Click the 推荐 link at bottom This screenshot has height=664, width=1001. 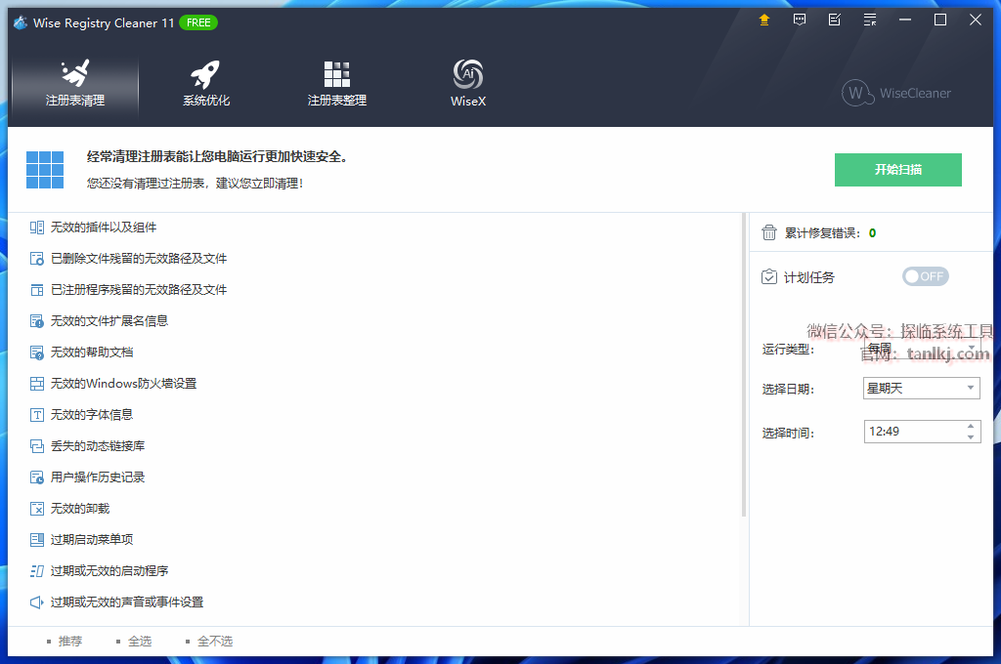click(x=69, y=642)
